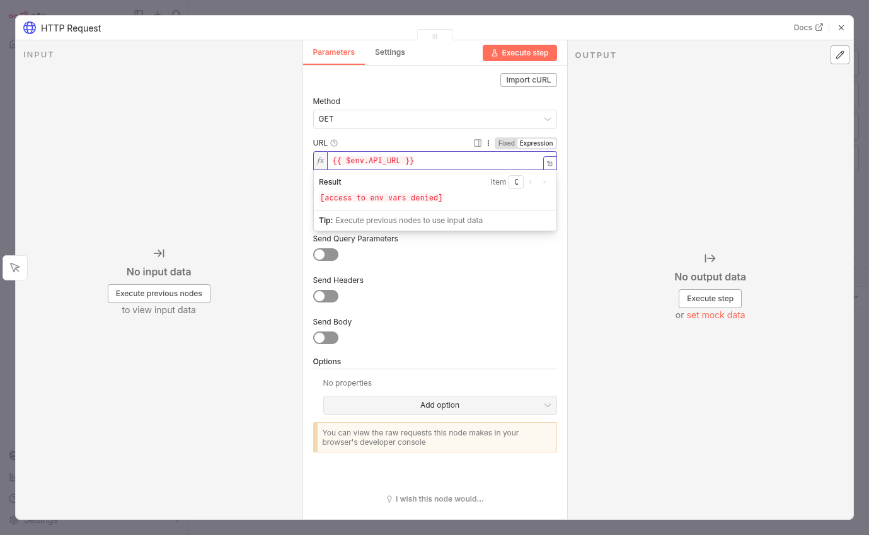The image size is (869, 535).
Task: Enable the Send Query Parameters toggle
Action: 326,255
